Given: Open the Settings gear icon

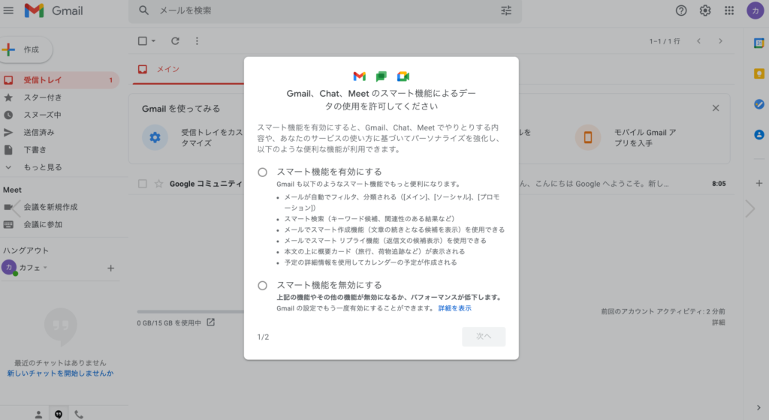Looking at the screenshot, I should (x=705, y=10).
